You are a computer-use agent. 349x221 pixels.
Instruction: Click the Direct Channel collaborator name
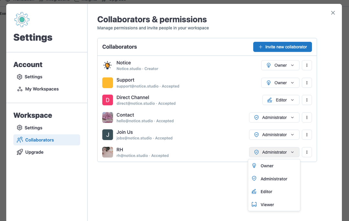point(133,97)
